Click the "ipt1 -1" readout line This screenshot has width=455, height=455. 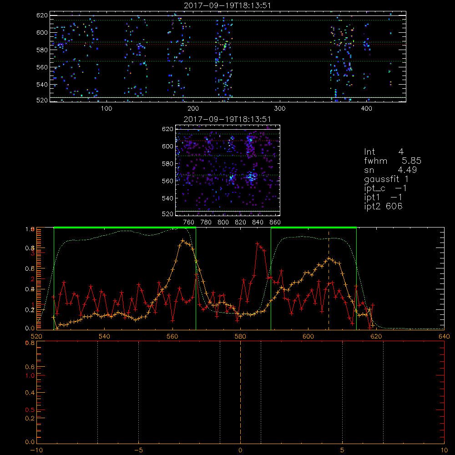click(x=383, y=197)
